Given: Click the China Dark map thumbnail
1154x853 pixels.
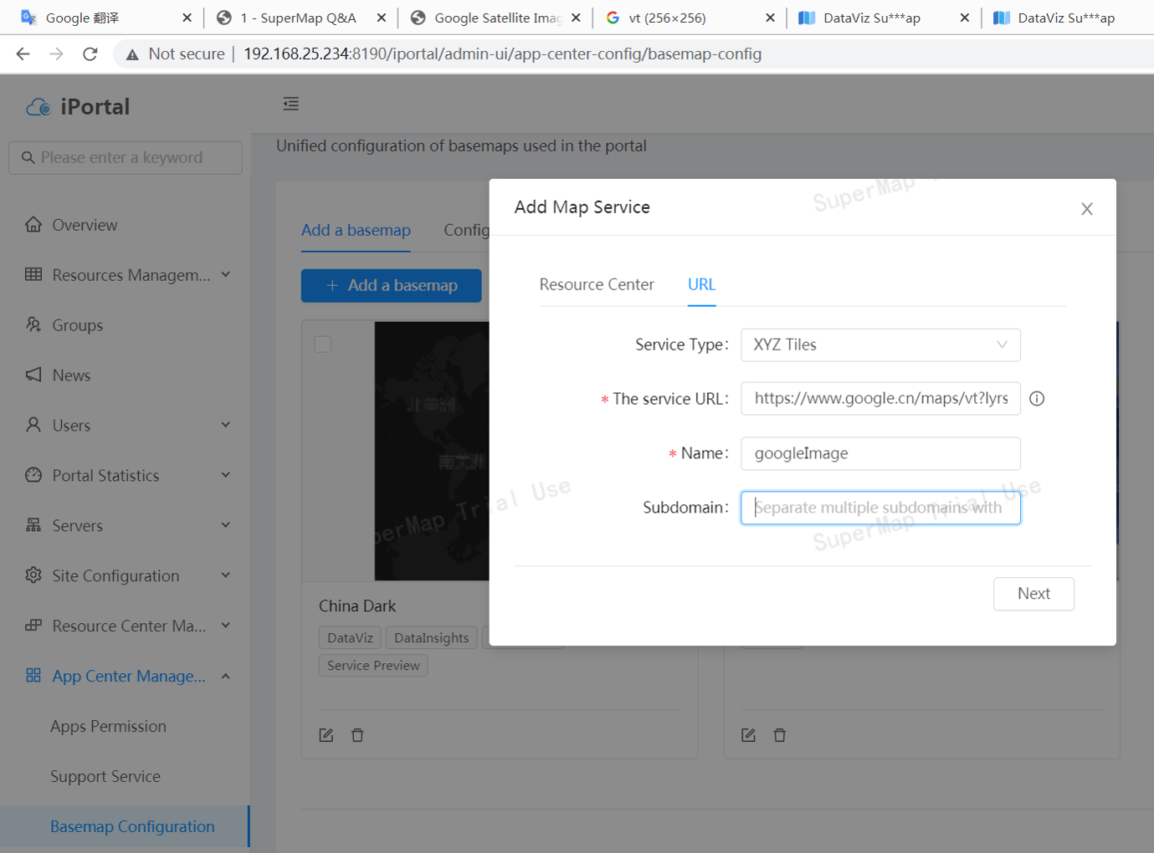Looking at the screenshot, I should (x=432, y=451).
